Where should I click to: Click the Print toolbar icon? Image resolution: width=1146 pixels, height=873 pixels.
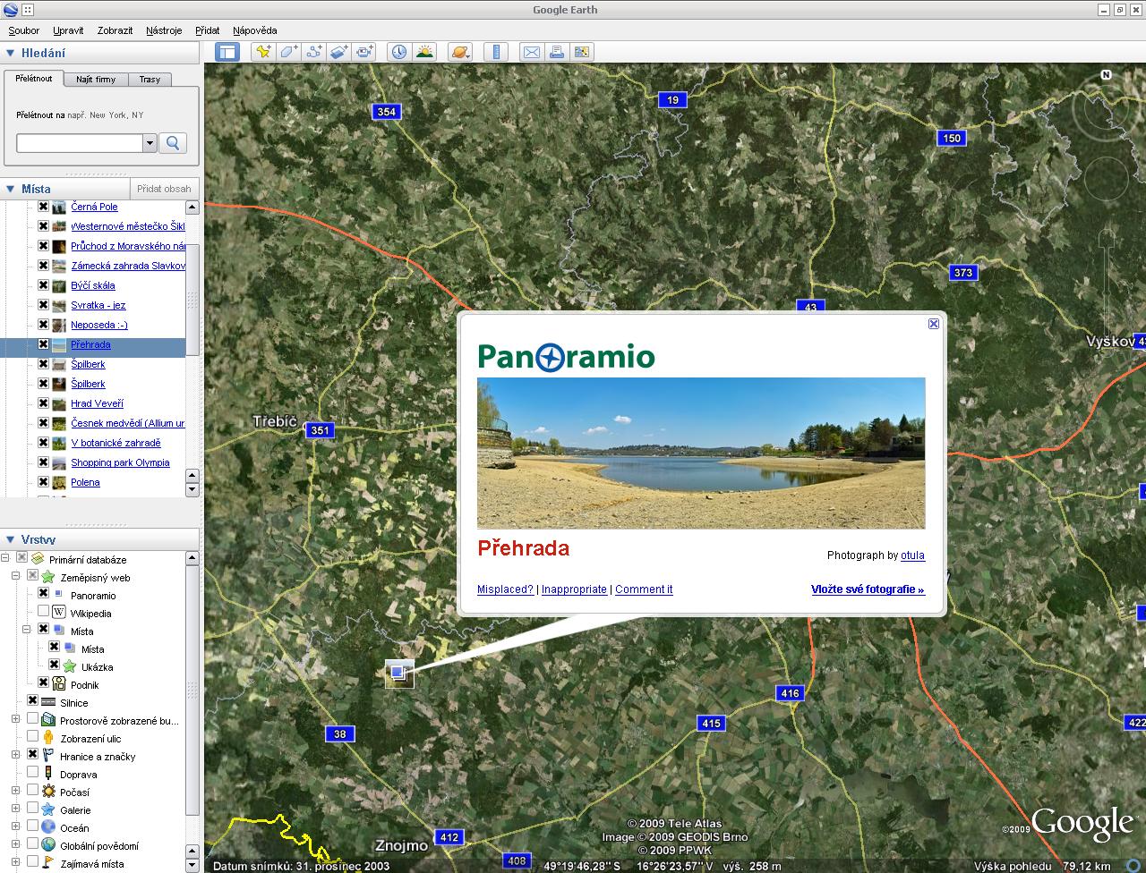click(x=557, y=52)
